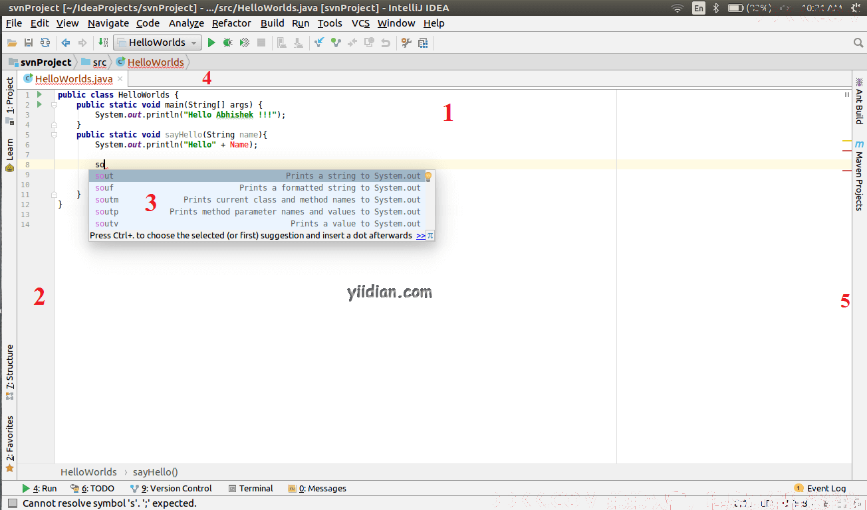867x510 pixels.
Task: Run with coverage icon in toolbar
Action: pos(245,42)
